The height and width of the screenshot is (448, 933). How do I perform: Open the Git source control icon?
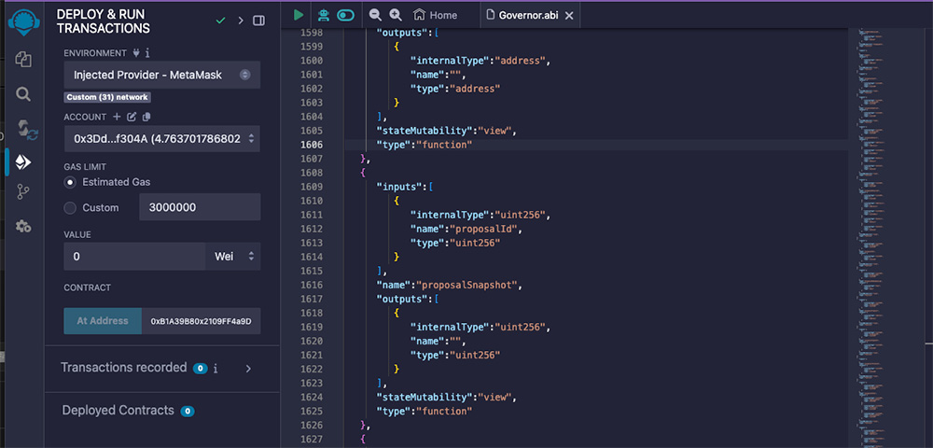tap(23, 191)
